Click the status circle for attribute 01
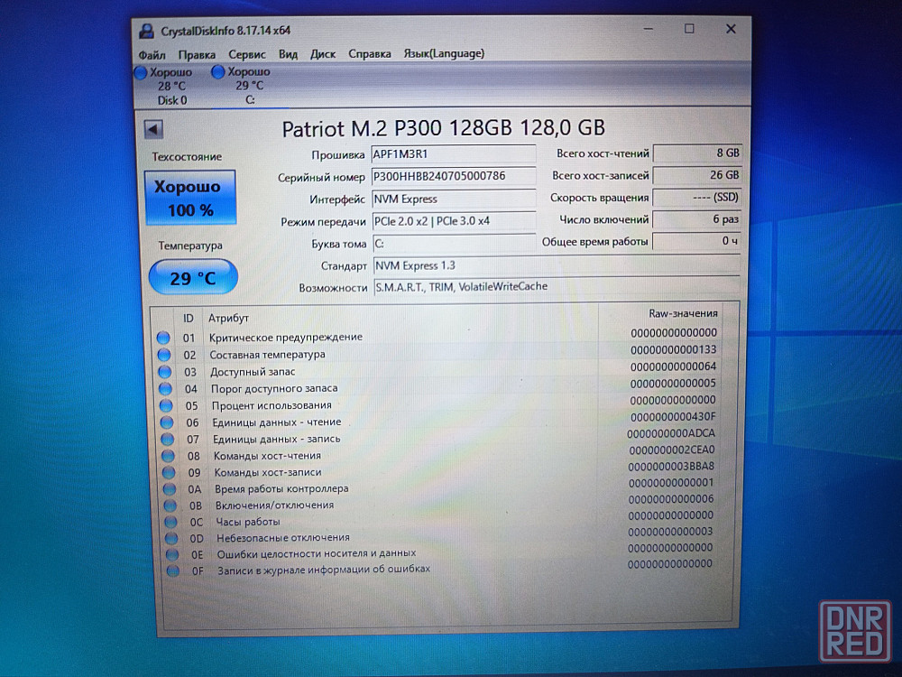Screen dimensions: 902x677 point(163,338)
